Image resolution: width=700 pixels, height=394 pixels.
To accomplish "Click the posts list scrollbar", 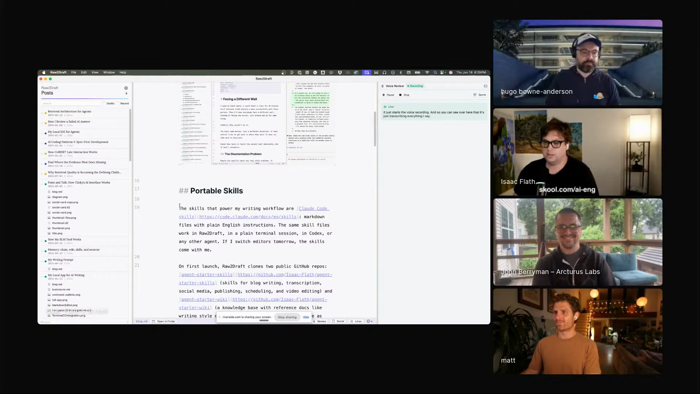I will [130, 135].
